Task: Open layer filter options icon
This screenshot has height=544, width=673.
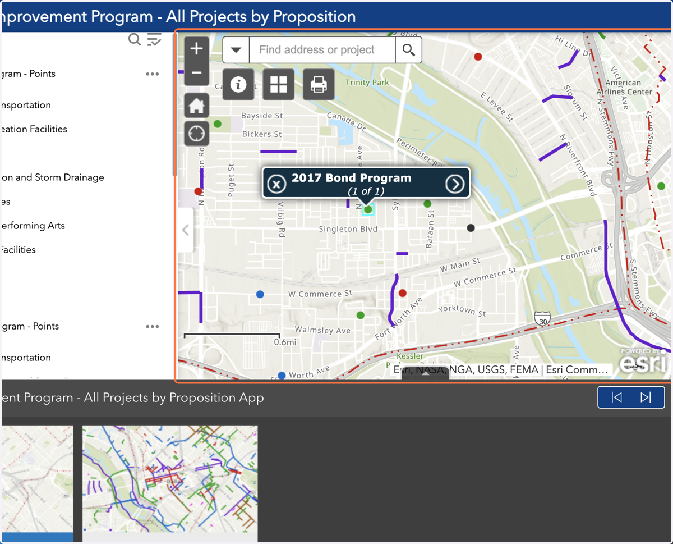Action: (154, 39)
